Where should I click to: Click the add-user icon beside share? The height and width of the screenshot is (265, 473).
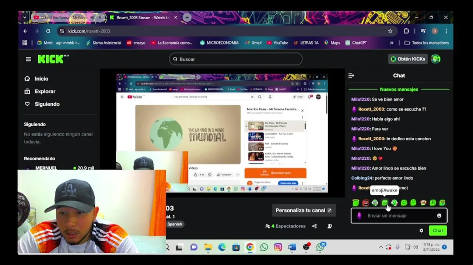pyautogui.click(x=330, y=226)
